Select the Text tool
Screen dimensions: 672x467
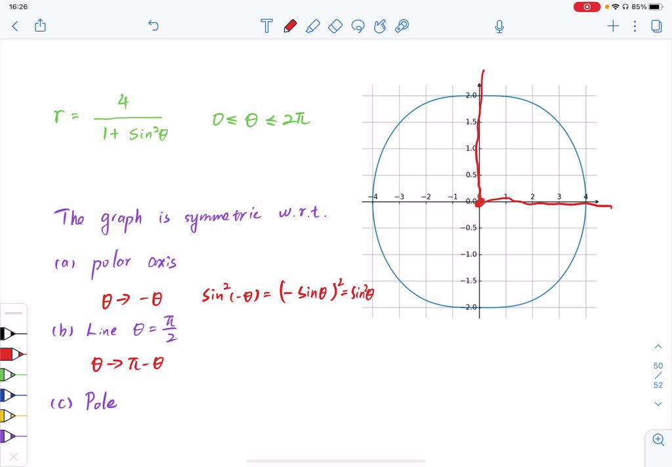pos(266,26)
